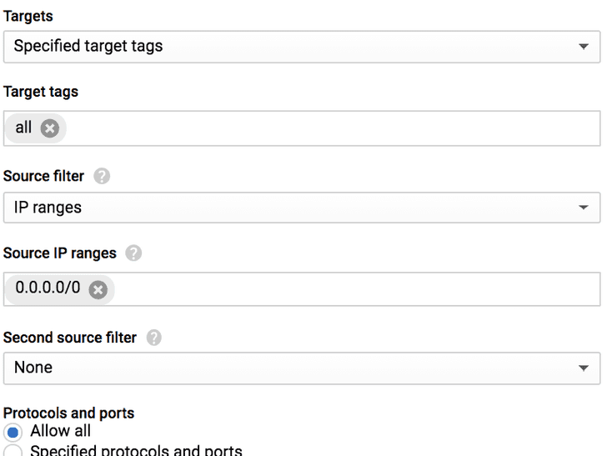Click the Specified protocols and ports label
Image resolution: width=607 pixels, height=456 pixels.
tap(136, 451)
